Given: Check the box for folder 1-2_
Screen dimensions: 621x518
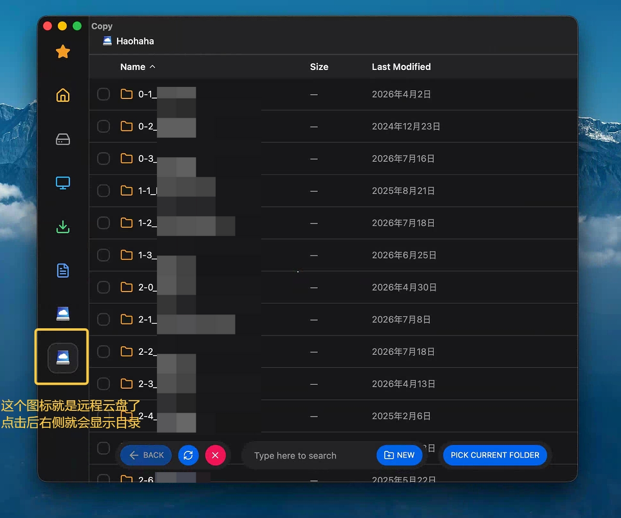Looking at the screenshot, I should coord(103,223).
